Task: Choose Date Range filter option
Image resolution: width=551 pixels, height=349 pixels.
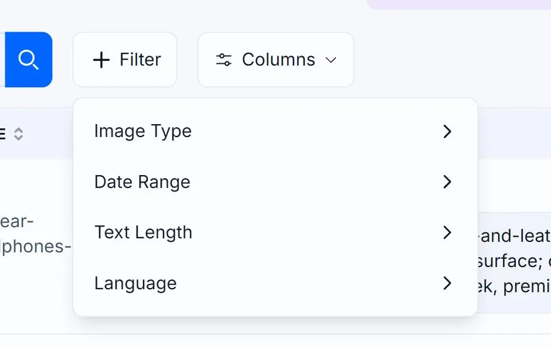Action: tap(275, 182)
